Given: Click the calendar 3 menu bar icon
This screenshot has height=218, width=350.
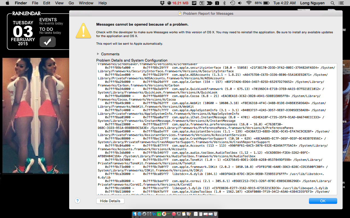Looking at the screenshot, I should (217, 3).
